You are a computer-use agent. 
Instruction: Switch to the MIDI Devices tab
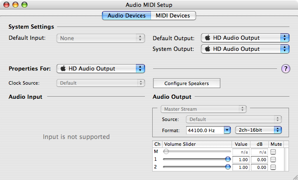click(173, 16)
